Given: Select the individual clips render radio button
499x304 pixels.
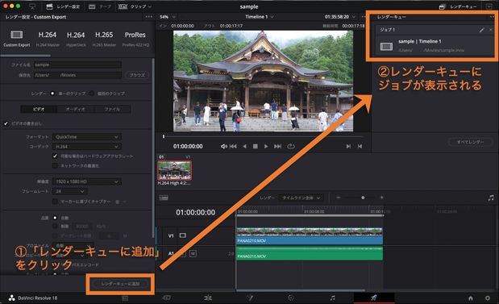Looking at the screenshot, I should point(91,94).
